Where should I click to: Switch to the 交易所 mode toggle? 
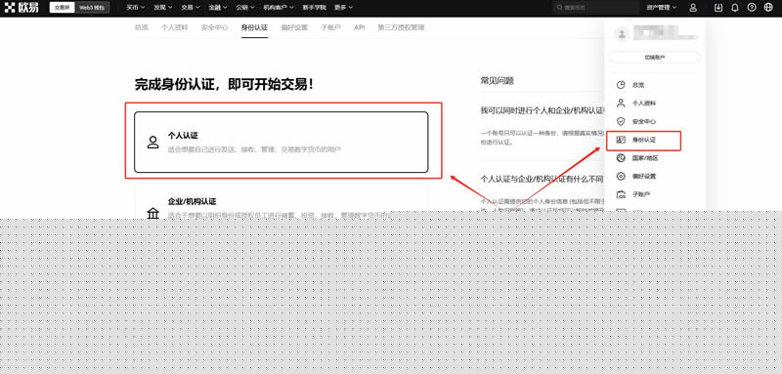[x=63, y=8]
